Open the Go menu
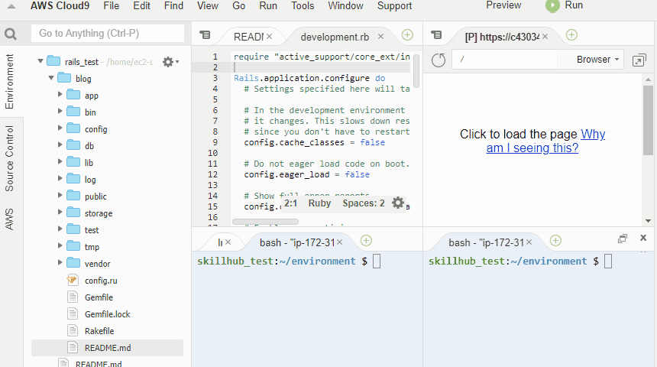 (x=238, y=6)
